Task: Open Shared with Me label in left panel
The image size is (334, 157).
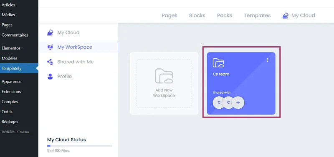Action: click(x=76, y=62)
